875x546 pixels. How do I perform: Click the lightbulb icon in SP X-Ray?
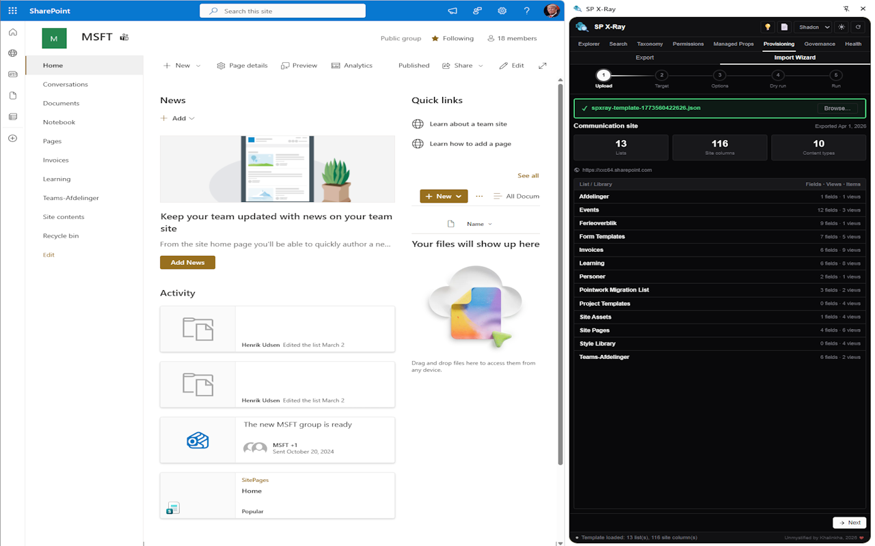tap(768, 27)
